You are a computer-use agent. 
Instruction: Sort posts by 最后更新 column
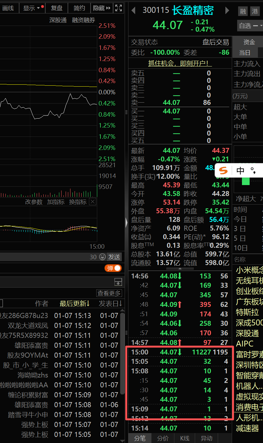pos(75,303)
